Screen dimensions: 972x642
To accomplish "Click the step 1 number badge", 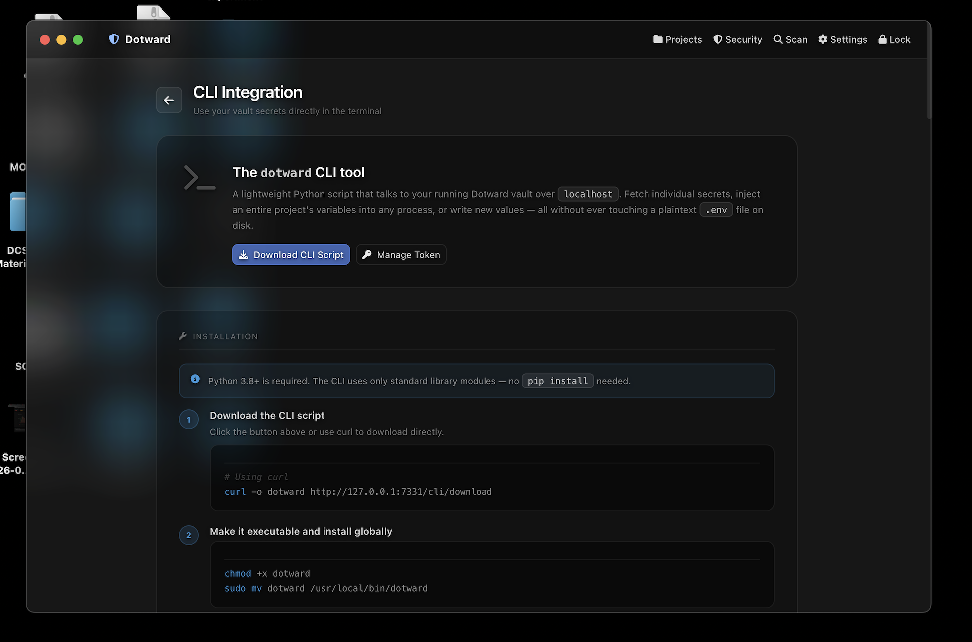I will 189,420.
